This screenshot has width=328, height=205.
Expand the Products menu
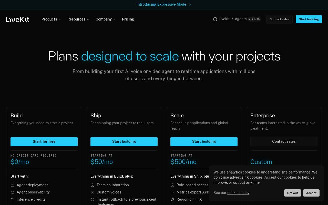[51, 19]
